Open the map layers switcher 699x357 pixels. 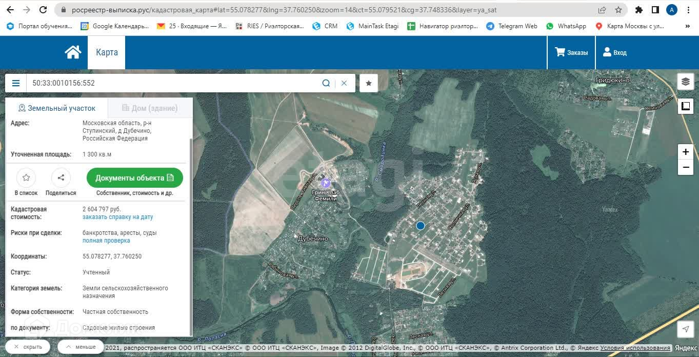tap(686, 82)
